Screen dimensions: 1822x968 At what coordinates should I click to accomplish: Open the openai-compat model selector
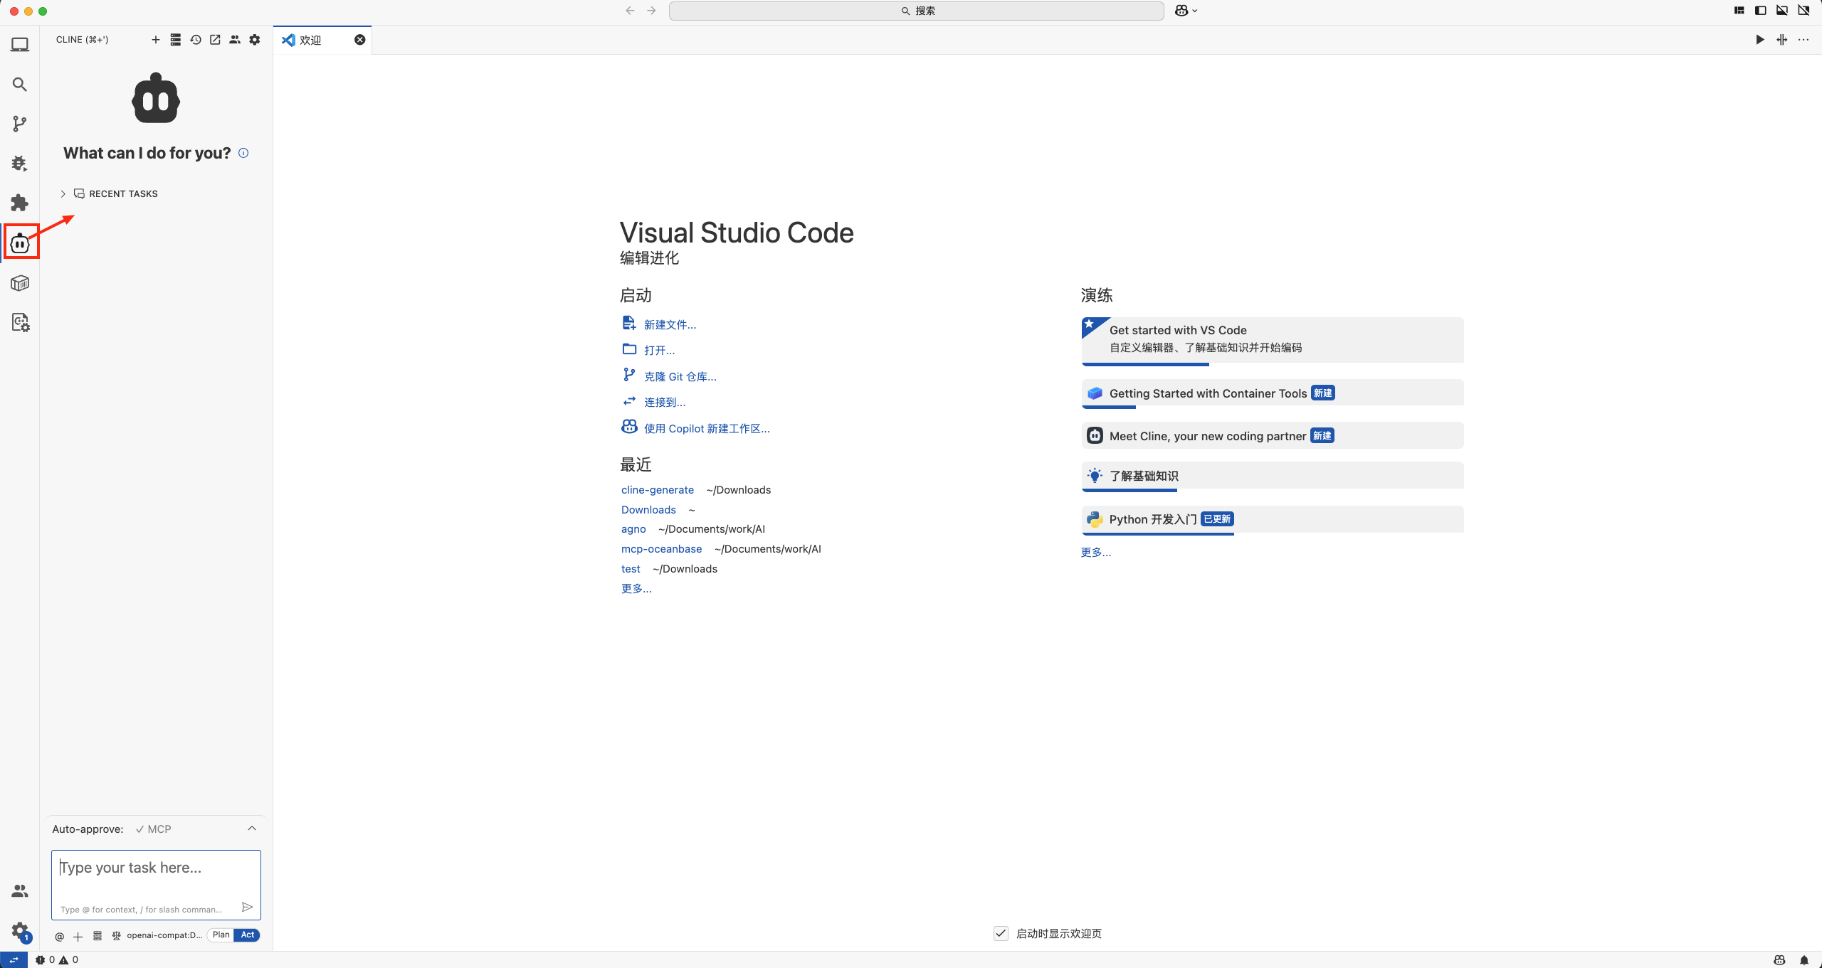[164, 935]
